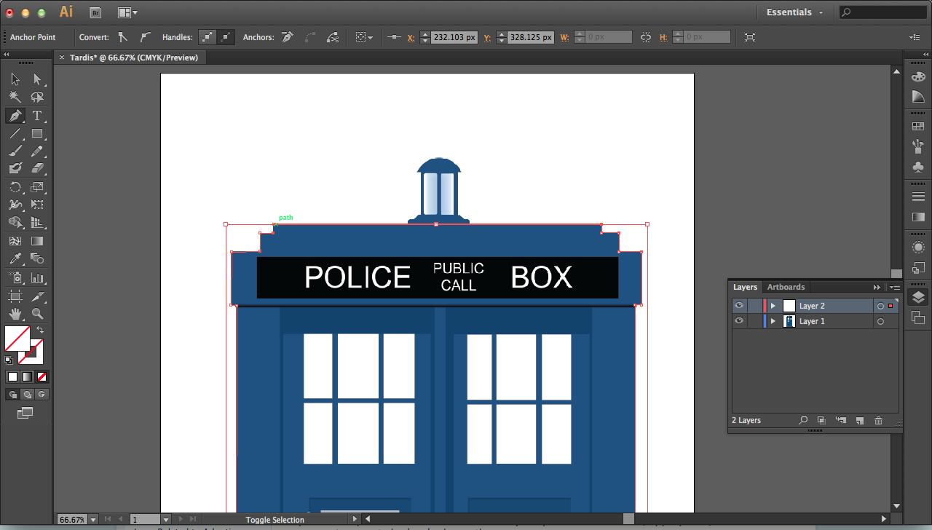
Task: Activate the Zoom tool
Action: pos(37,314)
